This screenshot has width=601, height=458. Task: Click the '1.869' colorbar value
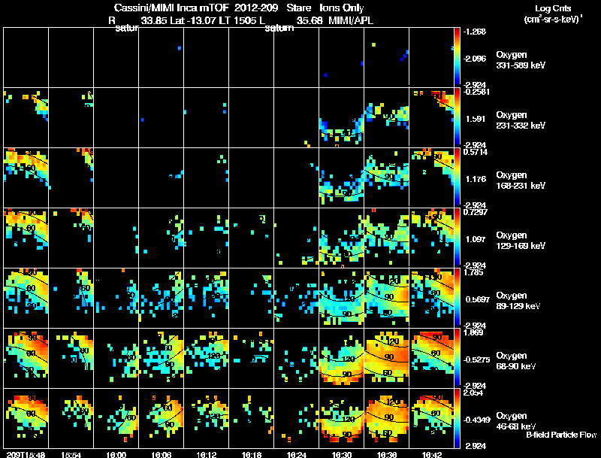(x=473, y=333)
